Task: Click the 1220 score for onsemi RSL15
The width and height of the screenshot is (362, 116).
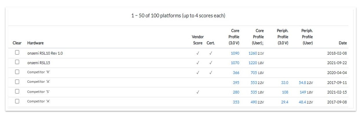Action: pos(253,63)
